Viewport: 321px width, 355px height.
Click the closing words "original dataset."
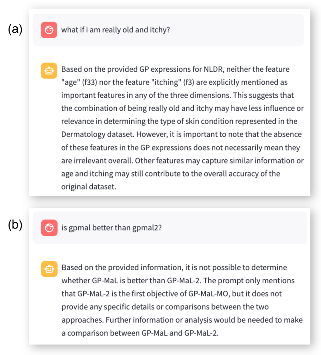89,187
